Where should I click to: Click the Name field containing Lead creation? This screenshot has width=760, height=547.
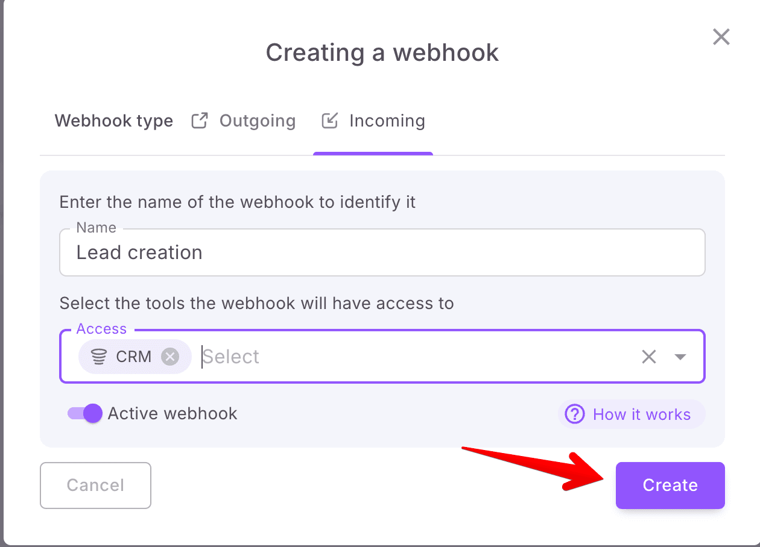[382, 252]
